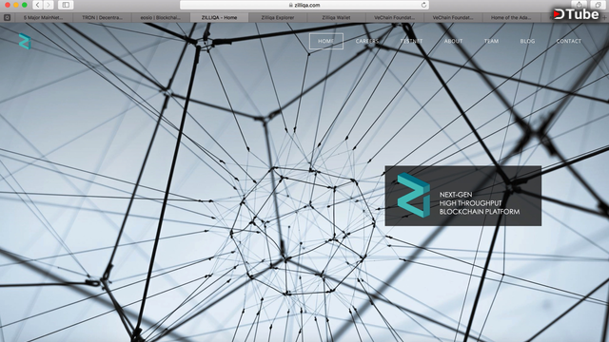Go to the ABOUT page
The image size is (609, 342).
click(x=453, y=41)
